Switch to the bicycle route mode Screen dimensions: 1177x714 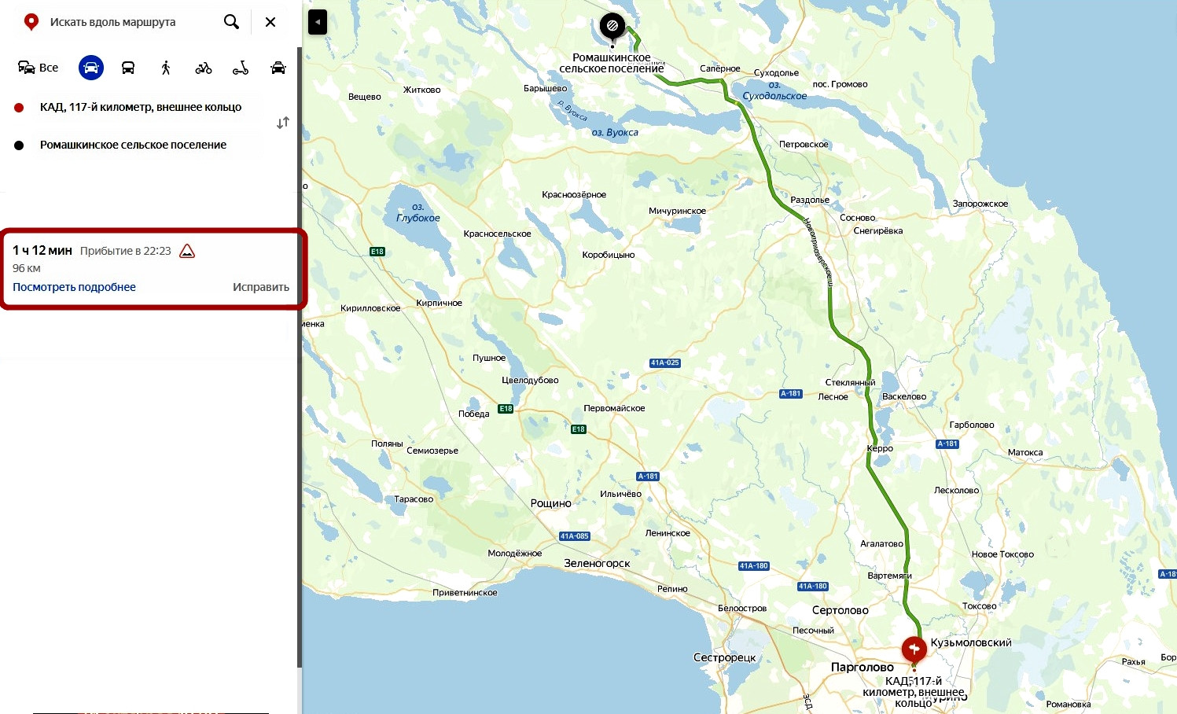coord(204,68)
